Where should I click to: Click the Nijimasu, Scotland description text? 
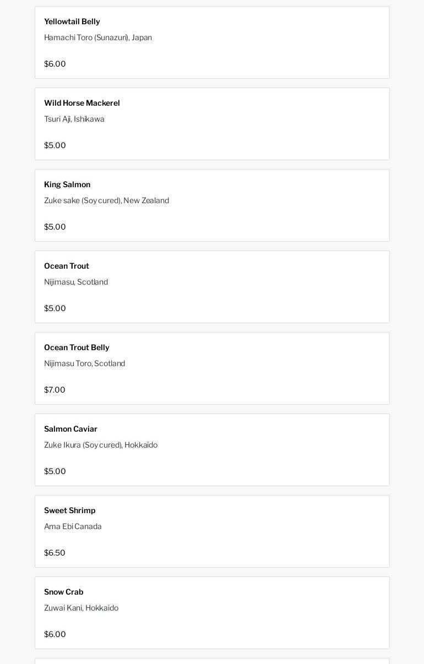click(76, 282)
